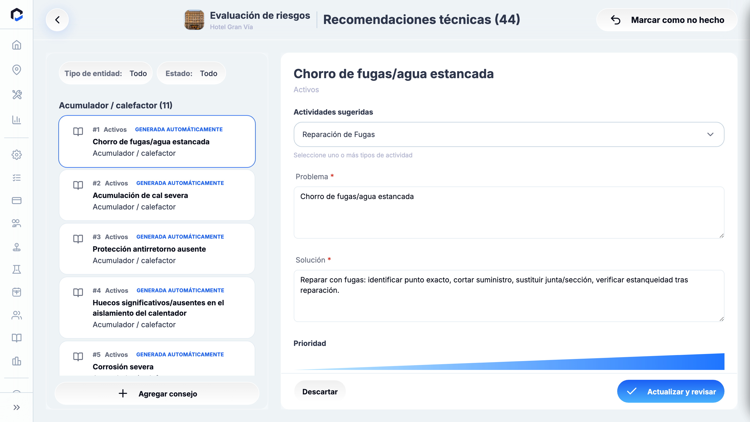Image resolution: width=750 pixels, height=422 pixels.
Task: Open the lab flask sidebar icon
Action: tap(17, 269)
